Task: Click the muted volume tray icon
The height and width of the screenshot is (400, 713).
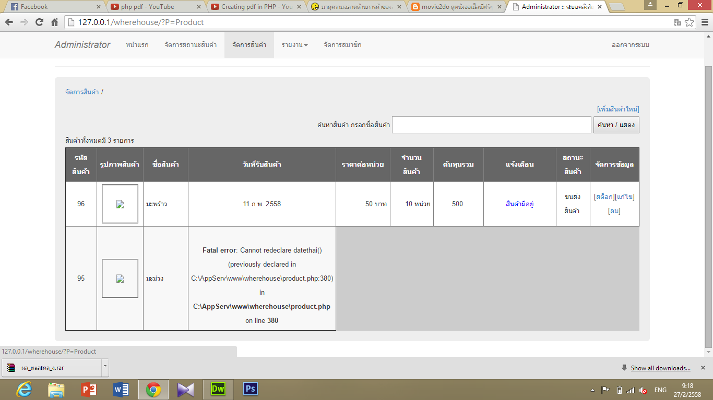Action: point(644,390)
